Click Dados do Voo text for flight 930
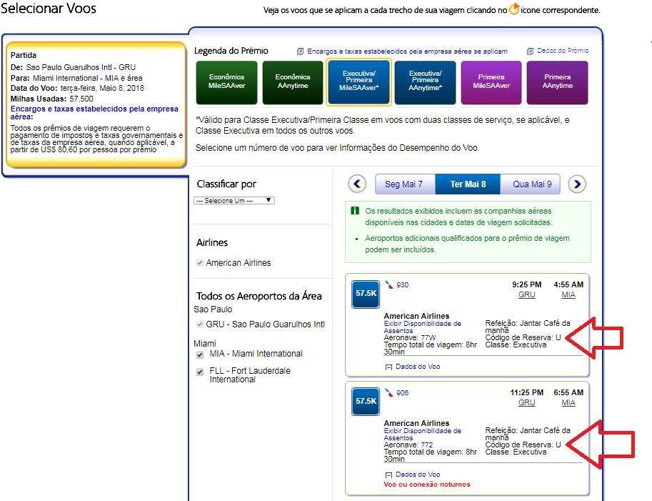The width and height of the screenshot is (652, 501). coord(418,367)
